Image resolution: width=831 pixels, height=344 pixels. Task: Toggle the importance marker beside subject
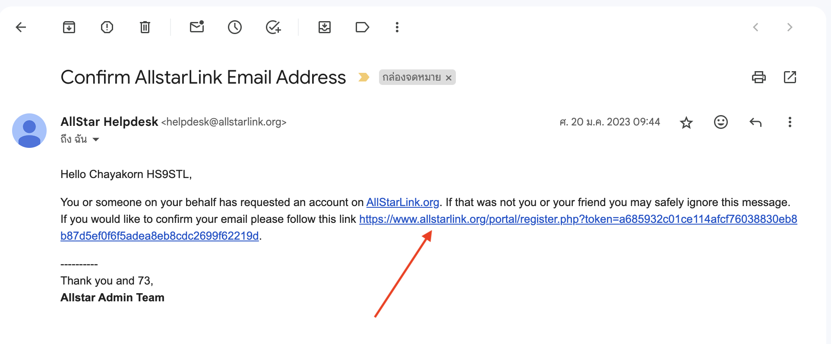[364, 78]
